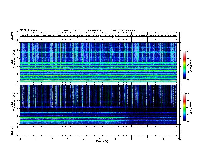Click time axis tick label "3"
The width and height of the screenshot is (202, 156).
(x=68, y=139)
